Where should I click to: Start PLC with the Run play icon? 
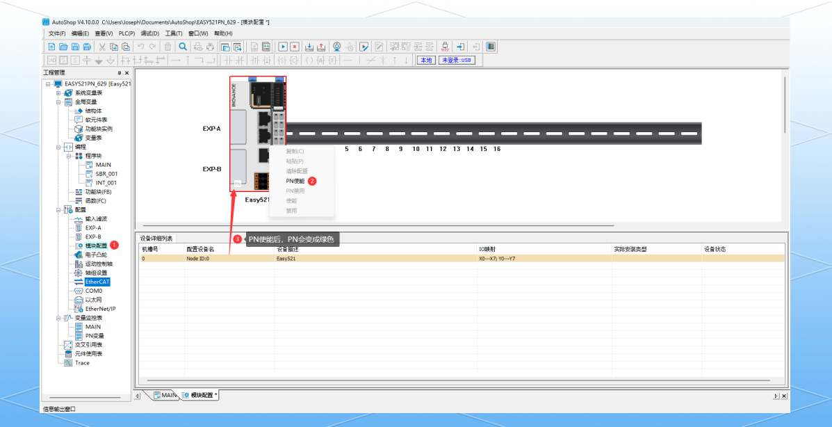pyautogui.click(x=283, y=47)
